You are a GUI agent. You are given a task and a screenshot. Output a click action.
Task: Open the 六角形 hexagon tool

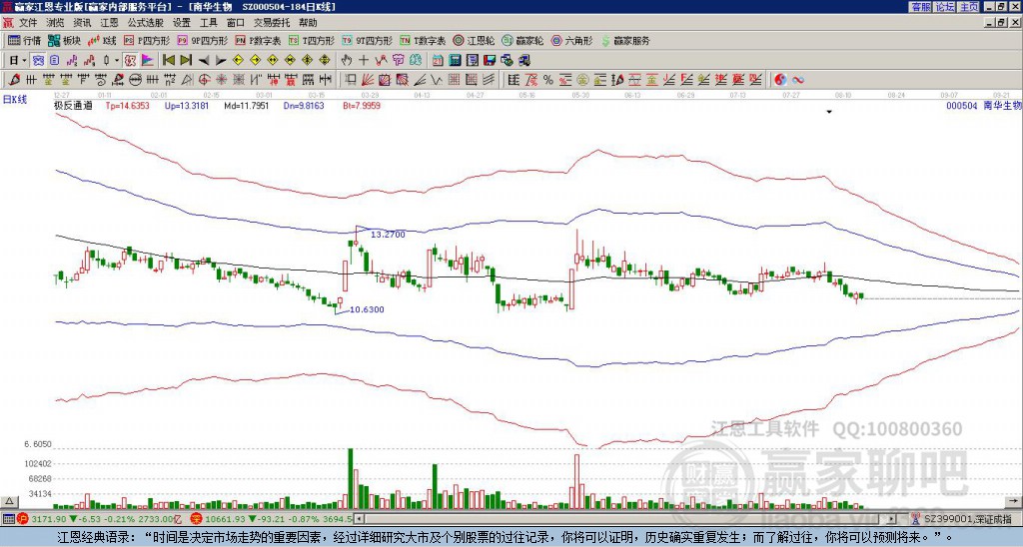tap(572, 40)
